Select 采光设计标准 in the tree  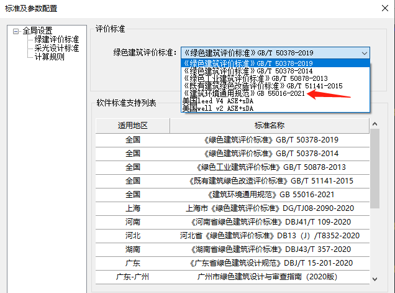(x=57, y=48)
